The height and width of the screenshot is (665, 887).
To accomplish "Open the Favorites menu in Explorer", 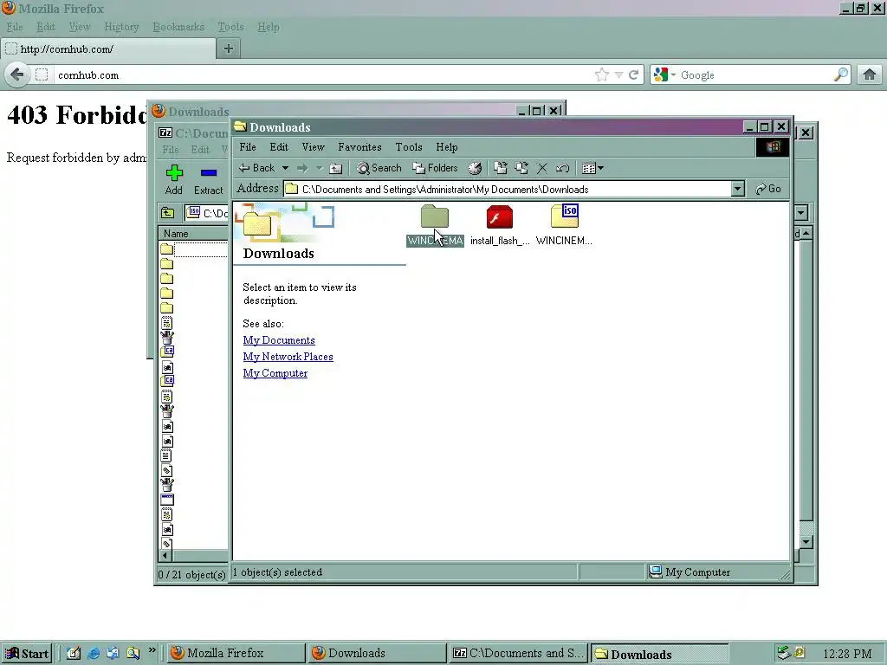I will pyautogui.click(x=359, y=147).
